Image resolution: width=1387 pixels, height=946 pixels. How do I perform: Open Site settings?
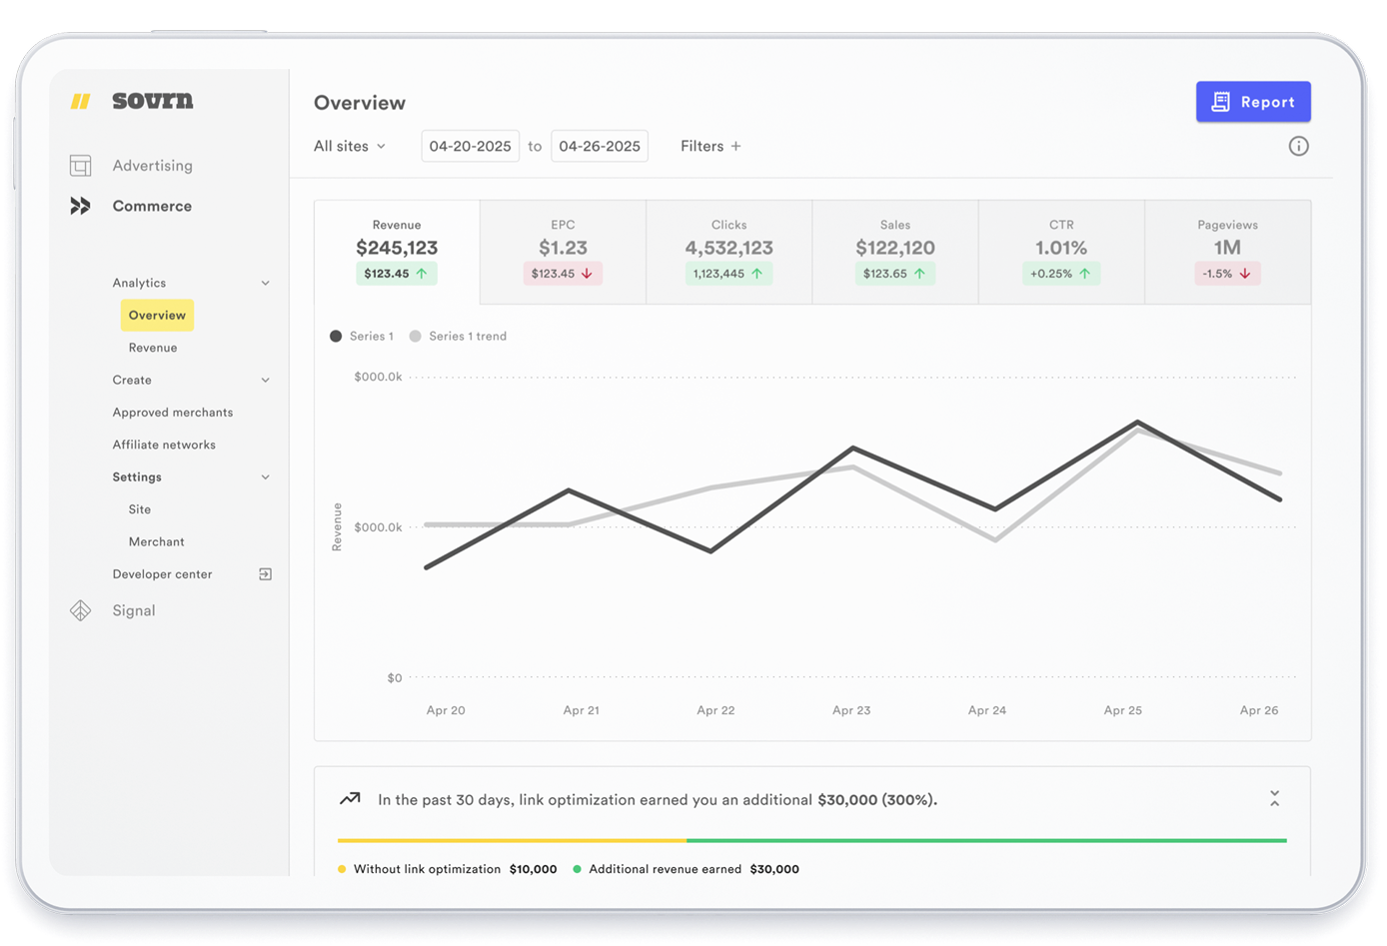(x=140, y=509)
